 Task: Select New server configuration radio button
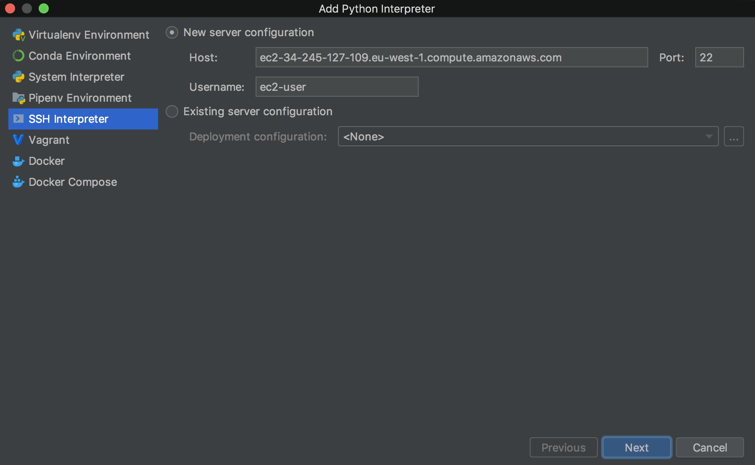(x=172, y=32)
